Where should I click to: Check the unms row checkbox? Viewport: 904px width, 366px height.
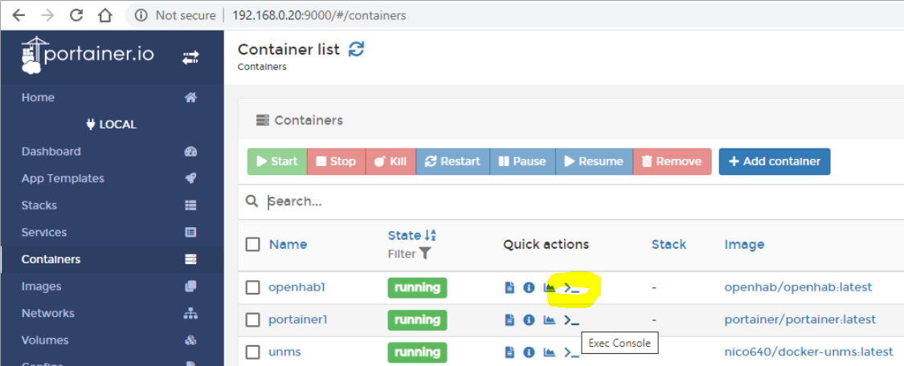click(252, 352)
